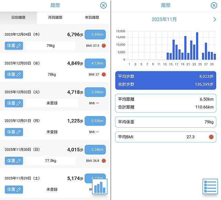Open the list view floating button
The width and height of the screenshot is (221, 200).
pyautogui.click(x=210, y=187)
